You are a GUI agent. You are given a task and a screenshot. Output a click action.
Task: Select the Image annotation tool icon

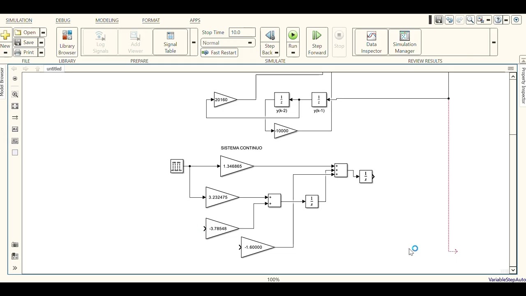(x=15, y=141)
